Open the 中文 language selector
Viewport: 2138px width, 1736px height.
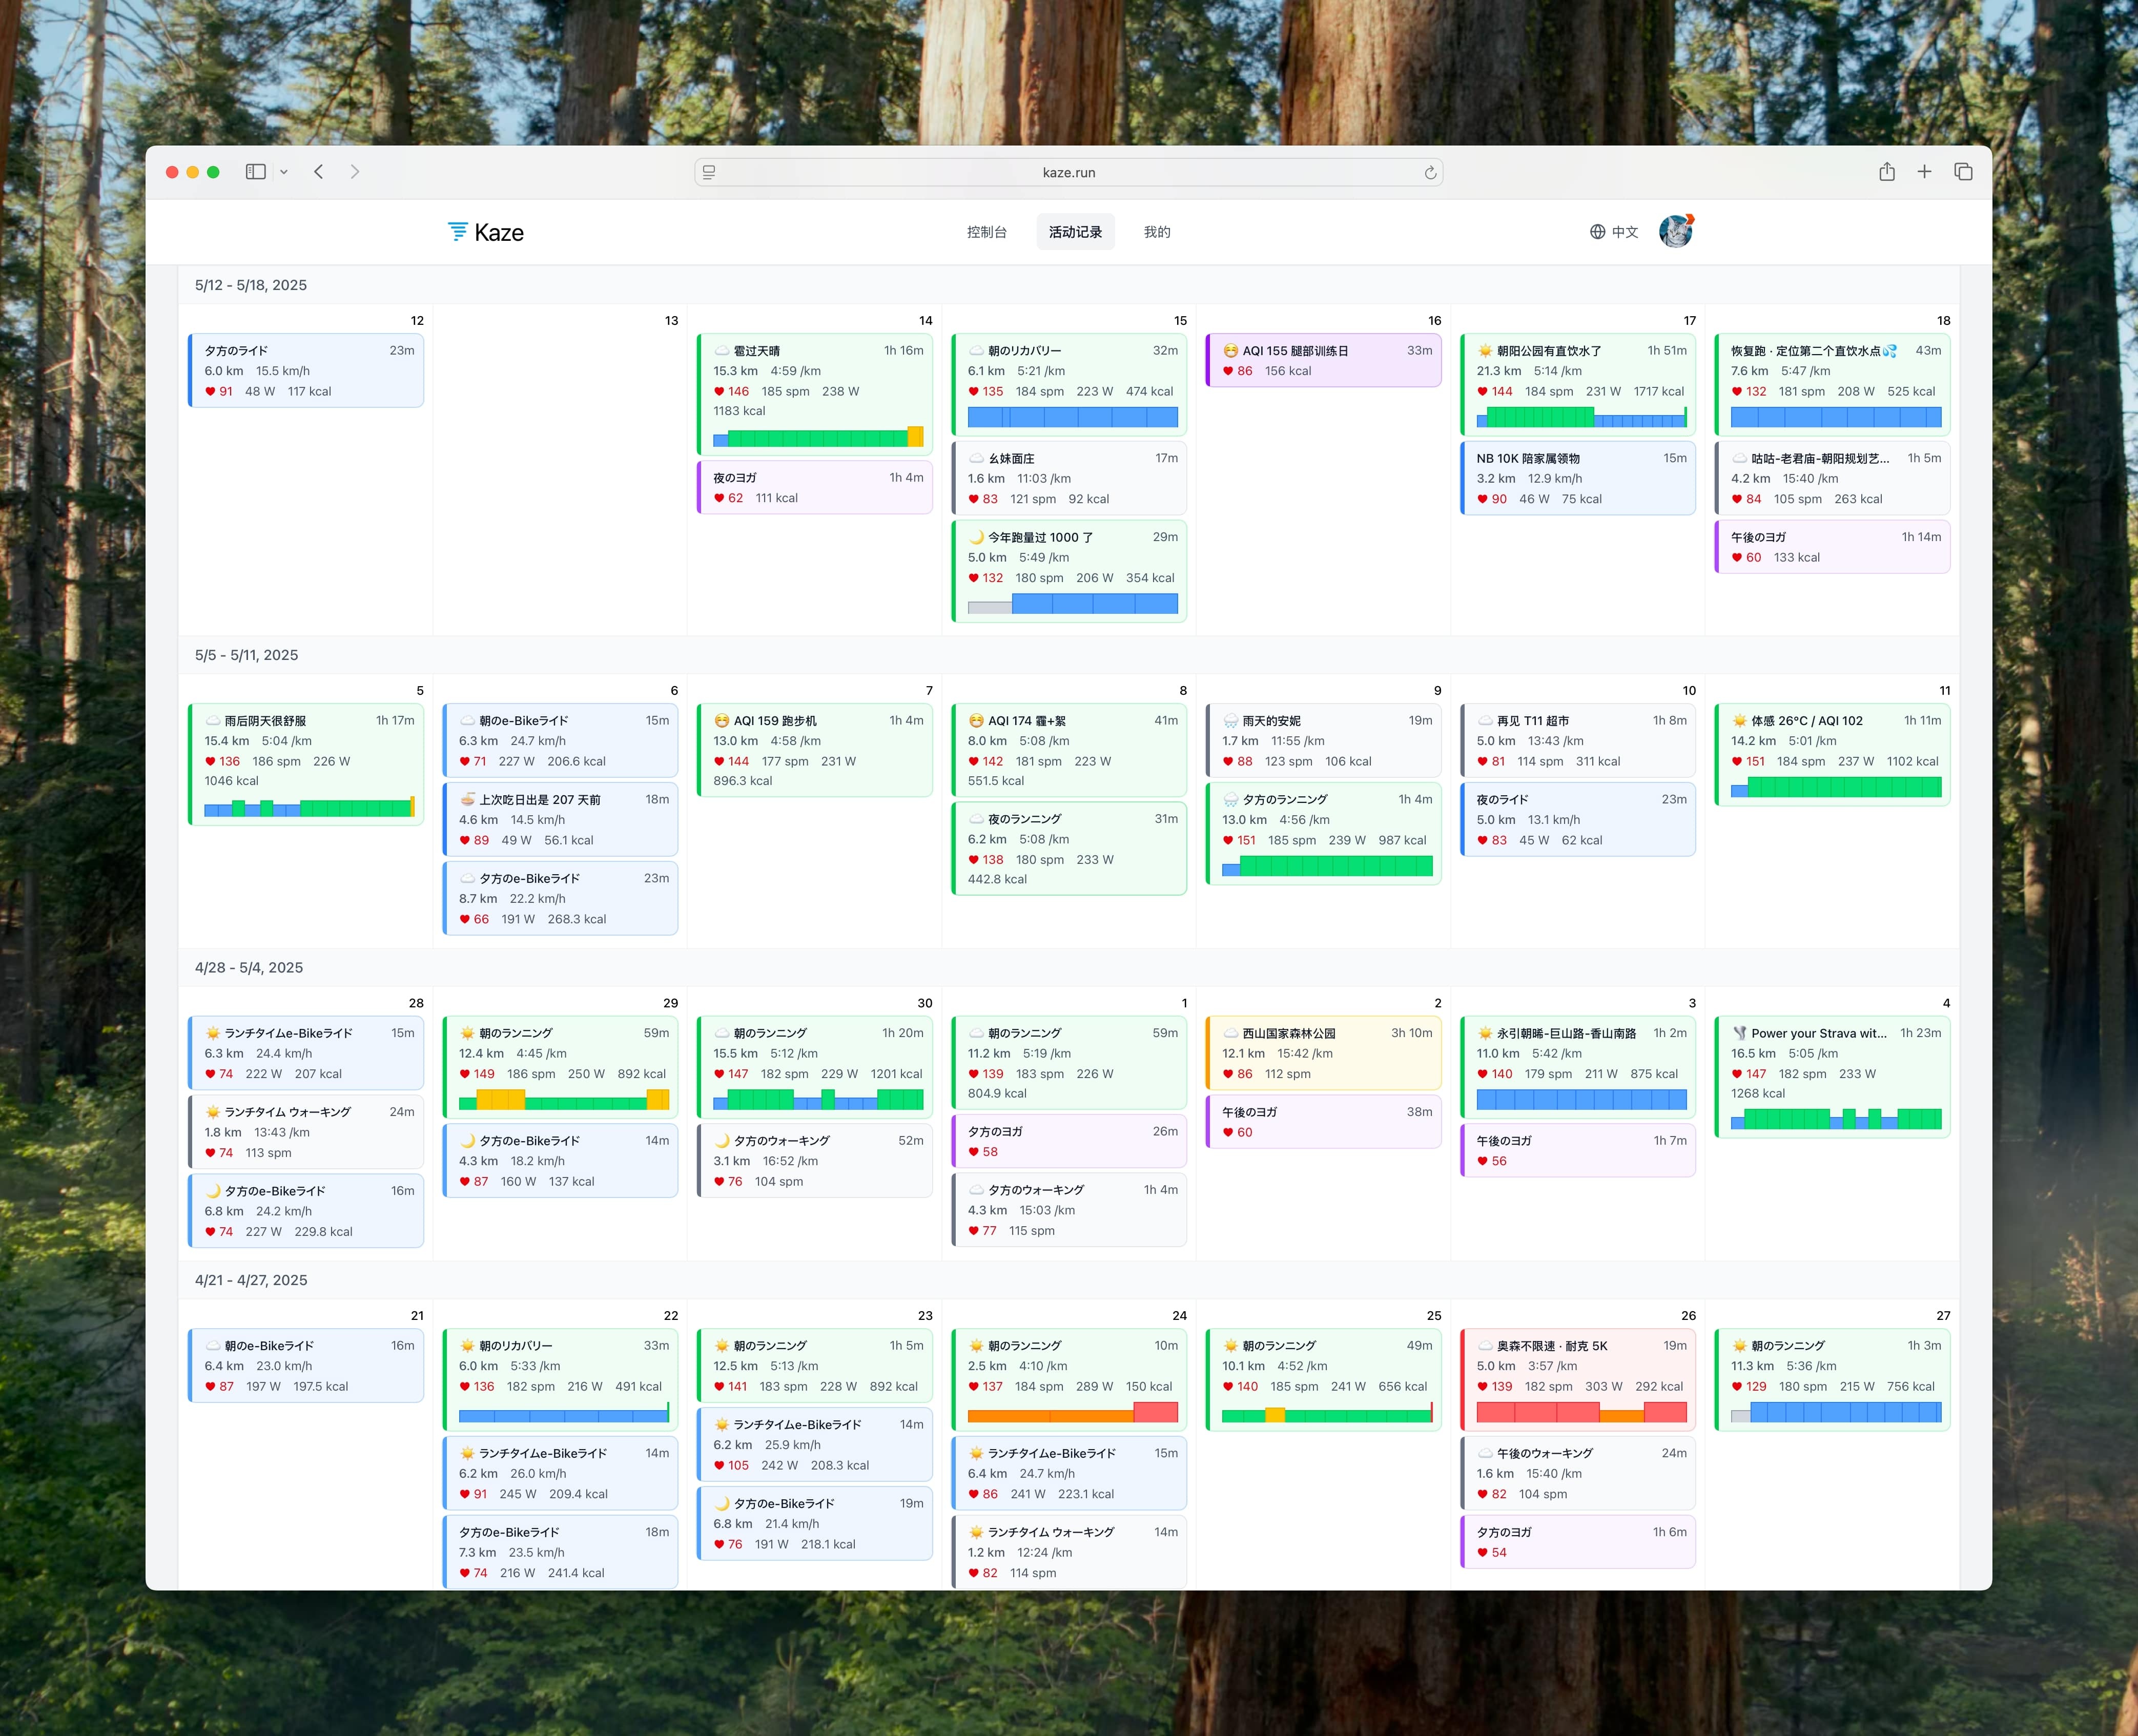1614,232
